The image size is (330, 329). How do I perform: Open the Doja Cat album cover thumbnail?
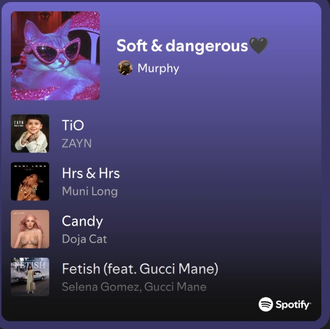tap(30, 229)
